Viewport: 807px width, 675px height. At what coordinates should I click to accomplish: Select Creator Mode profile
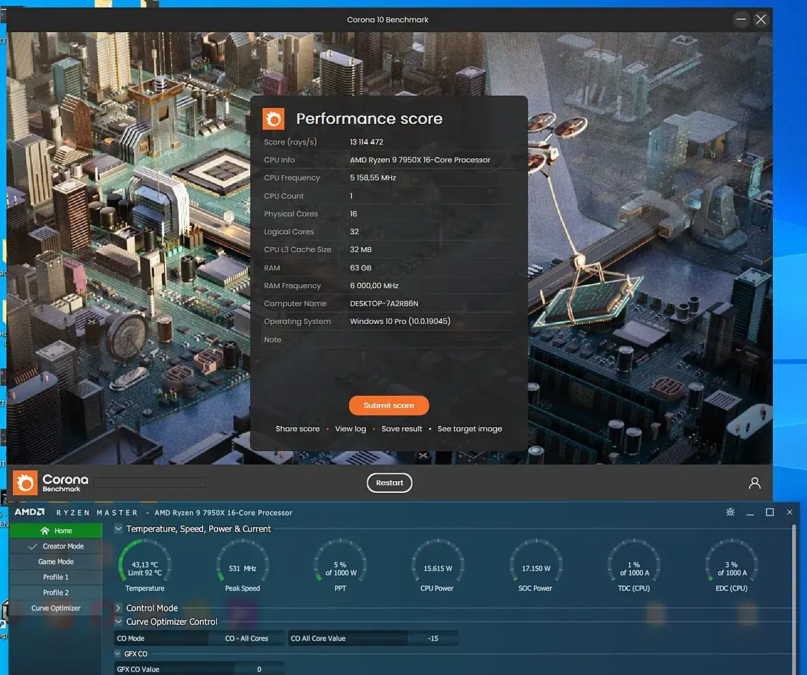pyautogui.click(x=55, y=546)
